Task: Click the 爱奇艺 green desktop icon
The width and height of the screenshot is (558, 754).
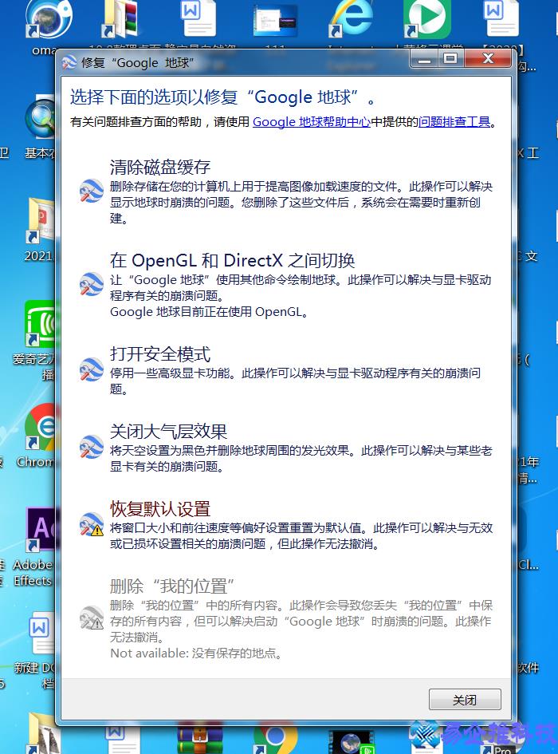Action: click(x=40, y=323)
